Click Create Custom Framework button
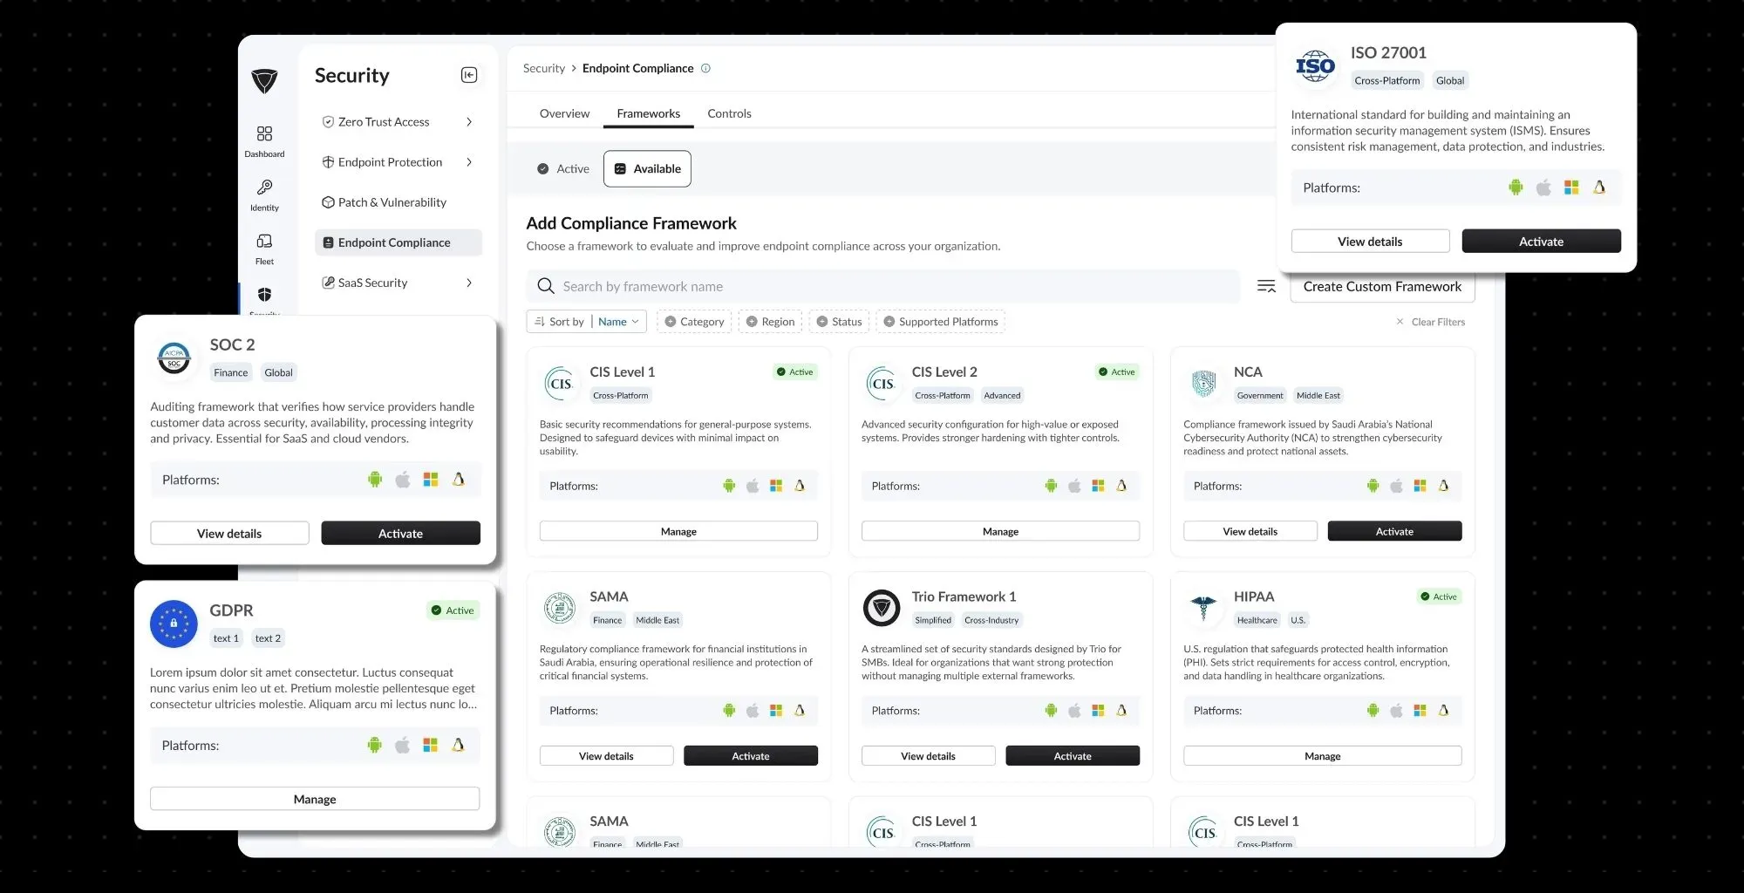 click(1382, 286)
